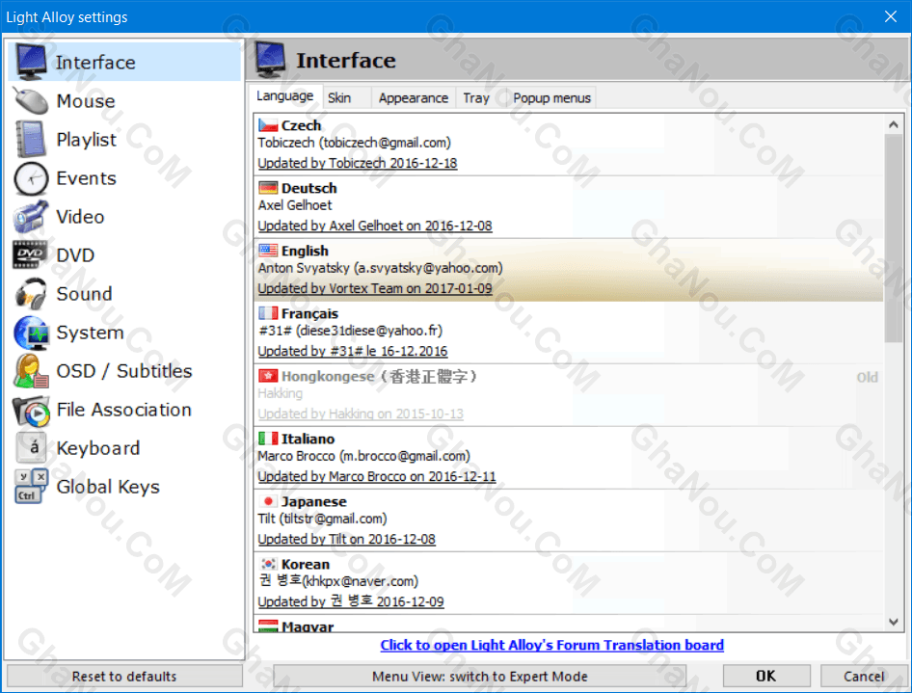Select the Czech language name

(x=301, y=125)
